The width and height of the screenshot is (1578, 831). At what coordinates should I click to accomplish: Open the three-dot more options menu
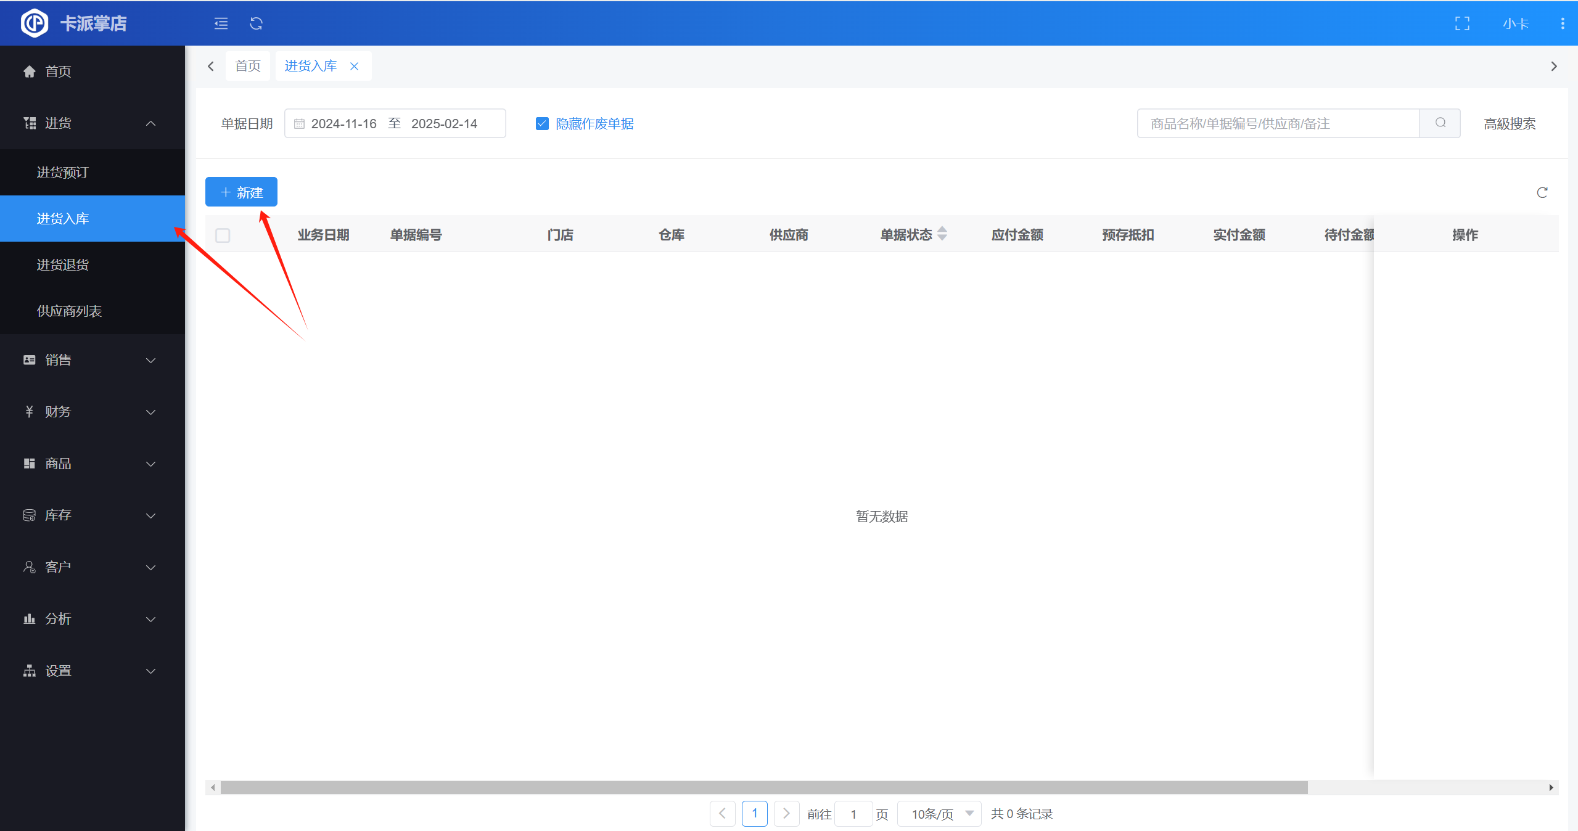coord(1562,23)
